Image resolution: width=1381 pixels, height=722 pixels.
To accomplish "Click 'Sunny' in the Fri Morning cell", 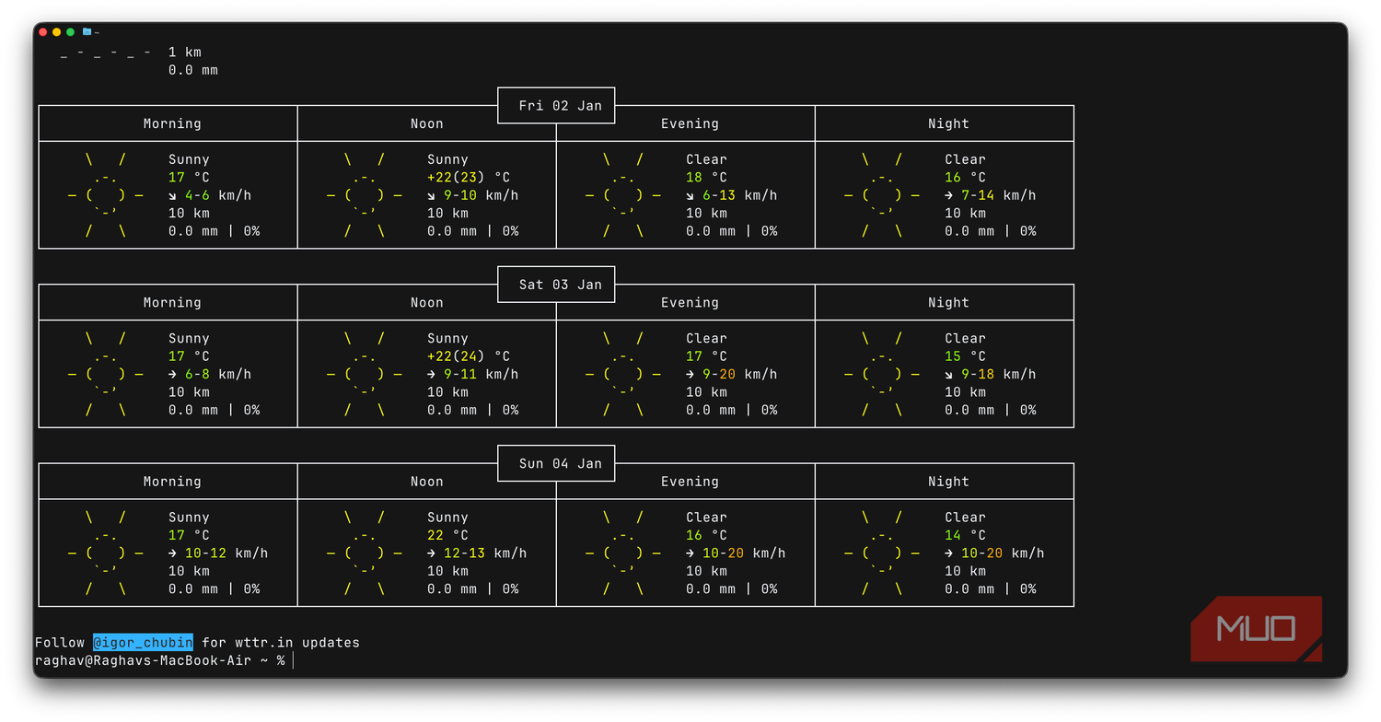I will (189, 159).
